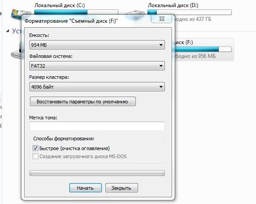The width and height of the screenshot is (256, 204).
Task: Click into the Метка тома text field
Action: tap(97, 126)
